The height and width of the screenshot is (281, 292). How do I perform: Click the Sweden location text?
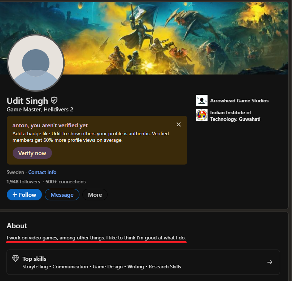15,172
